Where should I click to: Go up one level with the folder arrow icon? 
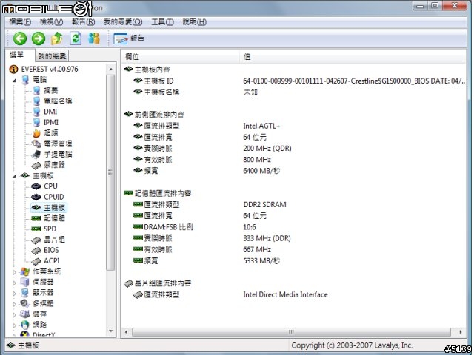pos(57,38)
